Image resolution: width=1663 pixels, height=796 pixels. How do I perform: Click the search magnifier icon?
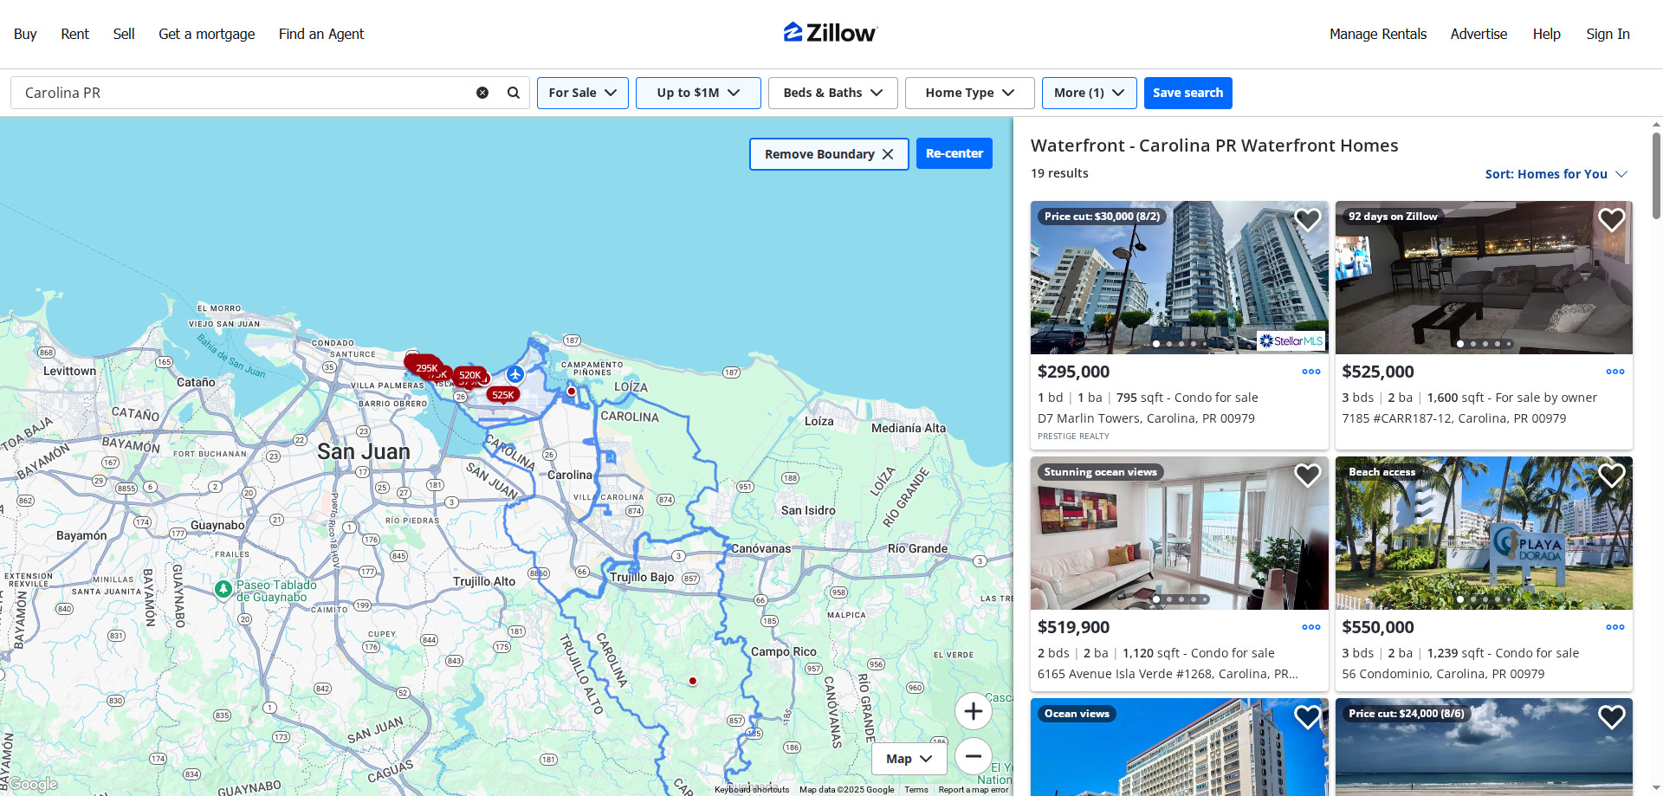(x=514, y=93)
